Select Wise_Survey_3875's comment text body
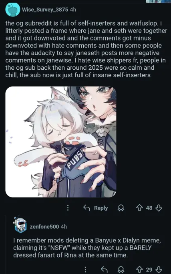 86,49
